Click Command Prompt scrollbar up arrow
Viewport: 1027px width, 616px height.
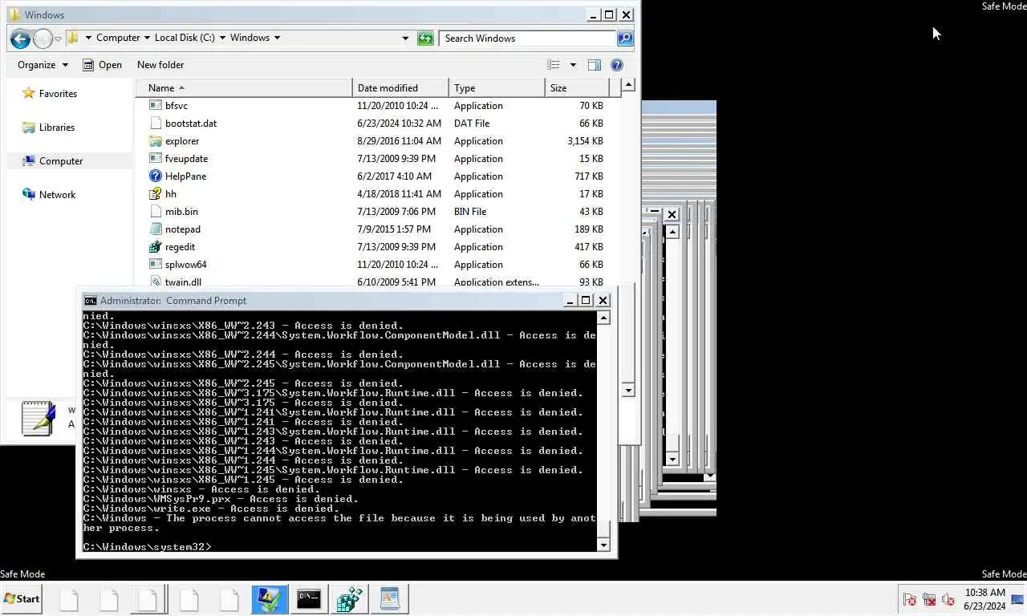coord(604,318)
